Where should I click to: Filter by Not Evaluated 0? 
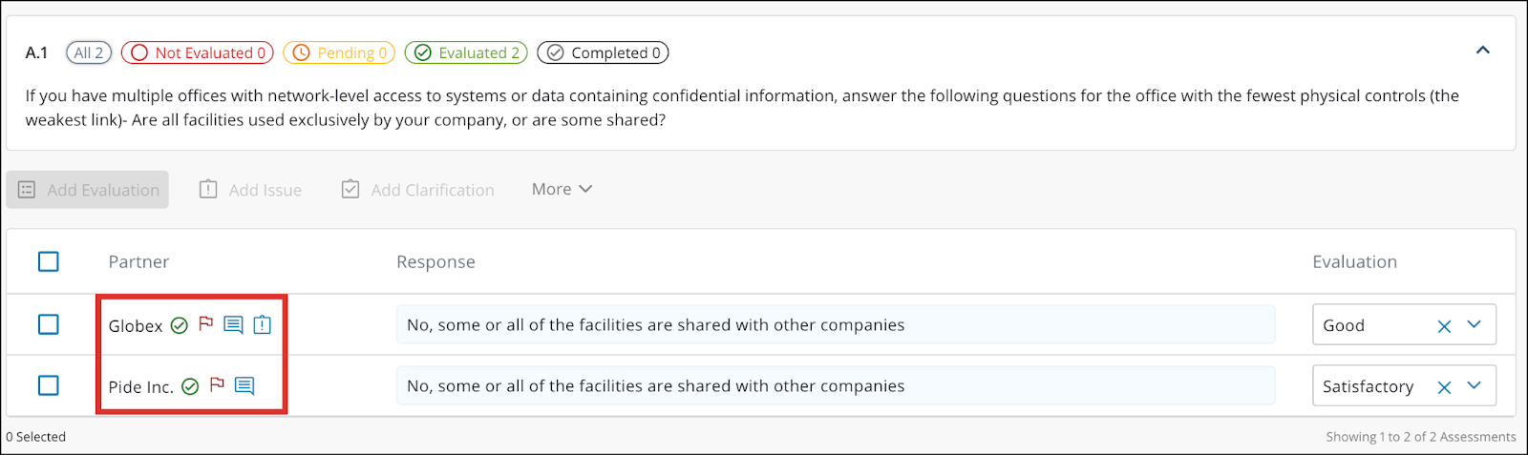198,52
